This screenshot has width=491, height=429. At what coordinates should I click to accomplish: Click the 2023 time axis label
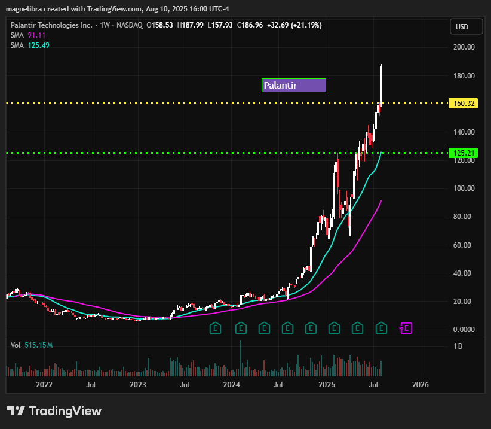click(x=138, y=385)
